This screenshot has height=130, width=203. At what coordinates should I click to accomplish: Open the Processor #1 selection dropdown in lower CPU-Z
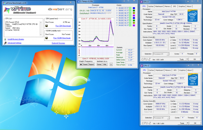click(x=162, y=118)
